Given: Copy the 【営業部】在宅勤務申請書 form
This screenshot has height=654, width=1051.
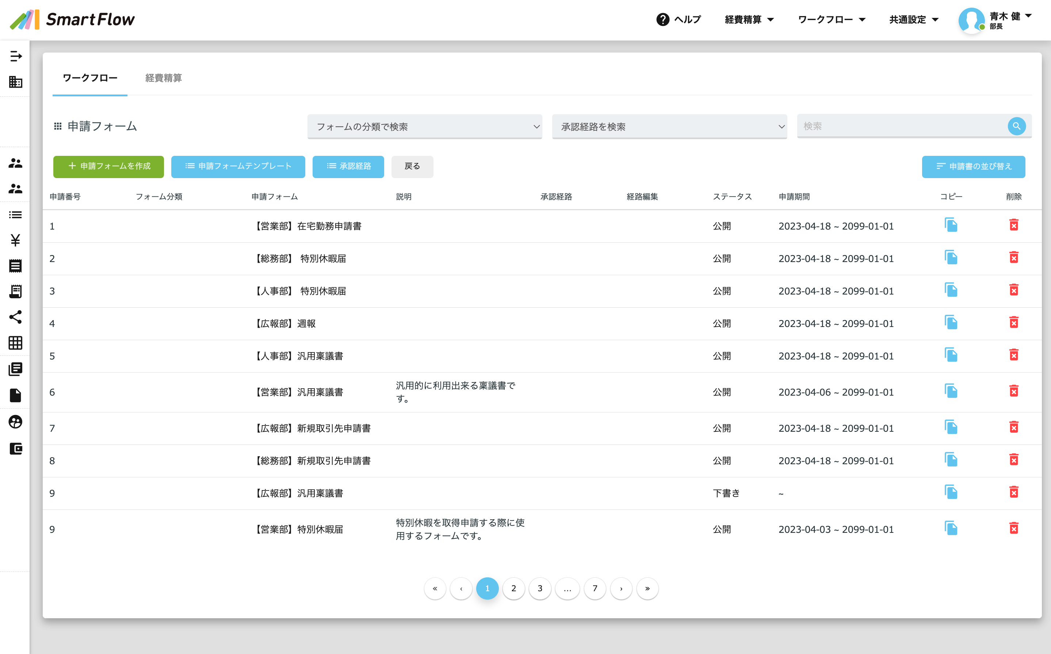Looking at the screenshot, I should click(951, 225).
